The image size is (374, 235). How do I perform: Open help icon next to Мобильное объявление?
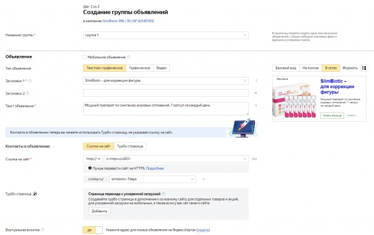[129, 57]
